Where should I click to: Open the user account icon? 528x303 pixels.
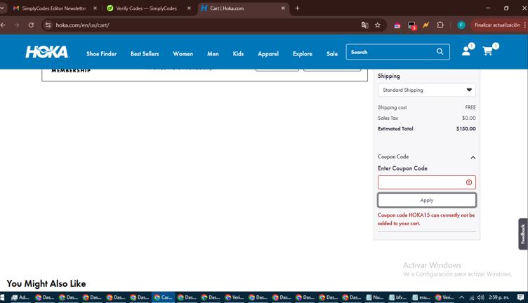pos(466,51)
